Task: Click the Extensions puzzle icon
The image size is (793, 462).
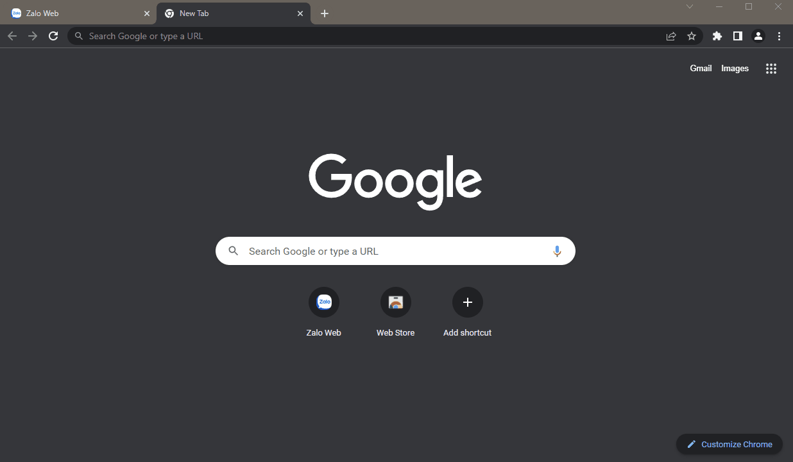Action: pos(717,36)
